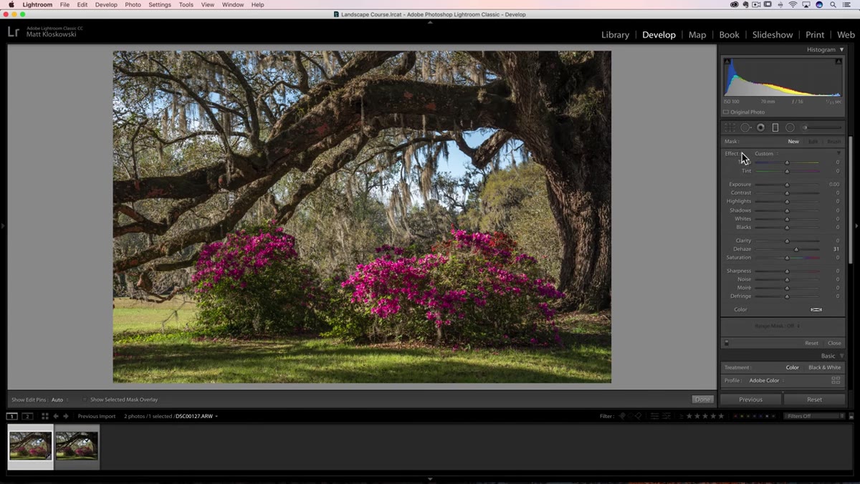Click the Lightroom Lr identity plate logo

[13, 32]
